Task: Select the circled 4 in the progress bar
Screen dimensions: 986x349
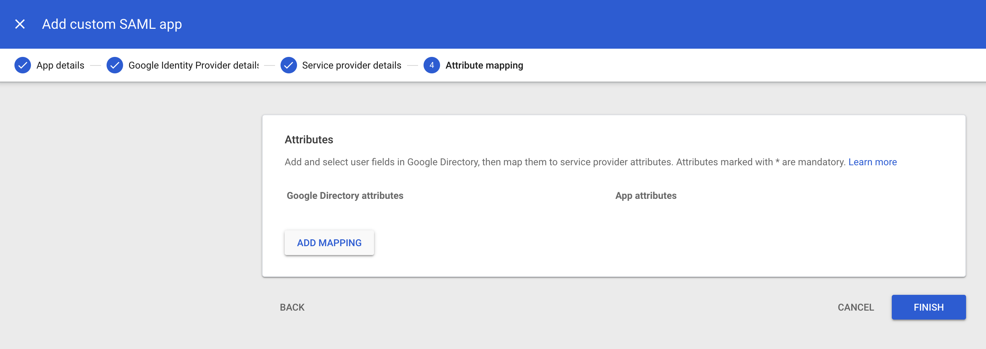Action: tap(431, 65)
